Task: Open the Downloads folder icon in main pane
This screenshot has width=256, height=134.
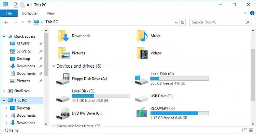Action: coord(63,36)
